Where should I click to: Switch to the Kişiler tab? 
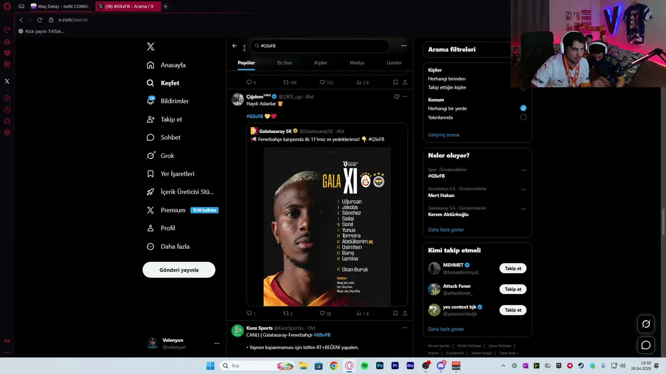(x=321, y=63)
